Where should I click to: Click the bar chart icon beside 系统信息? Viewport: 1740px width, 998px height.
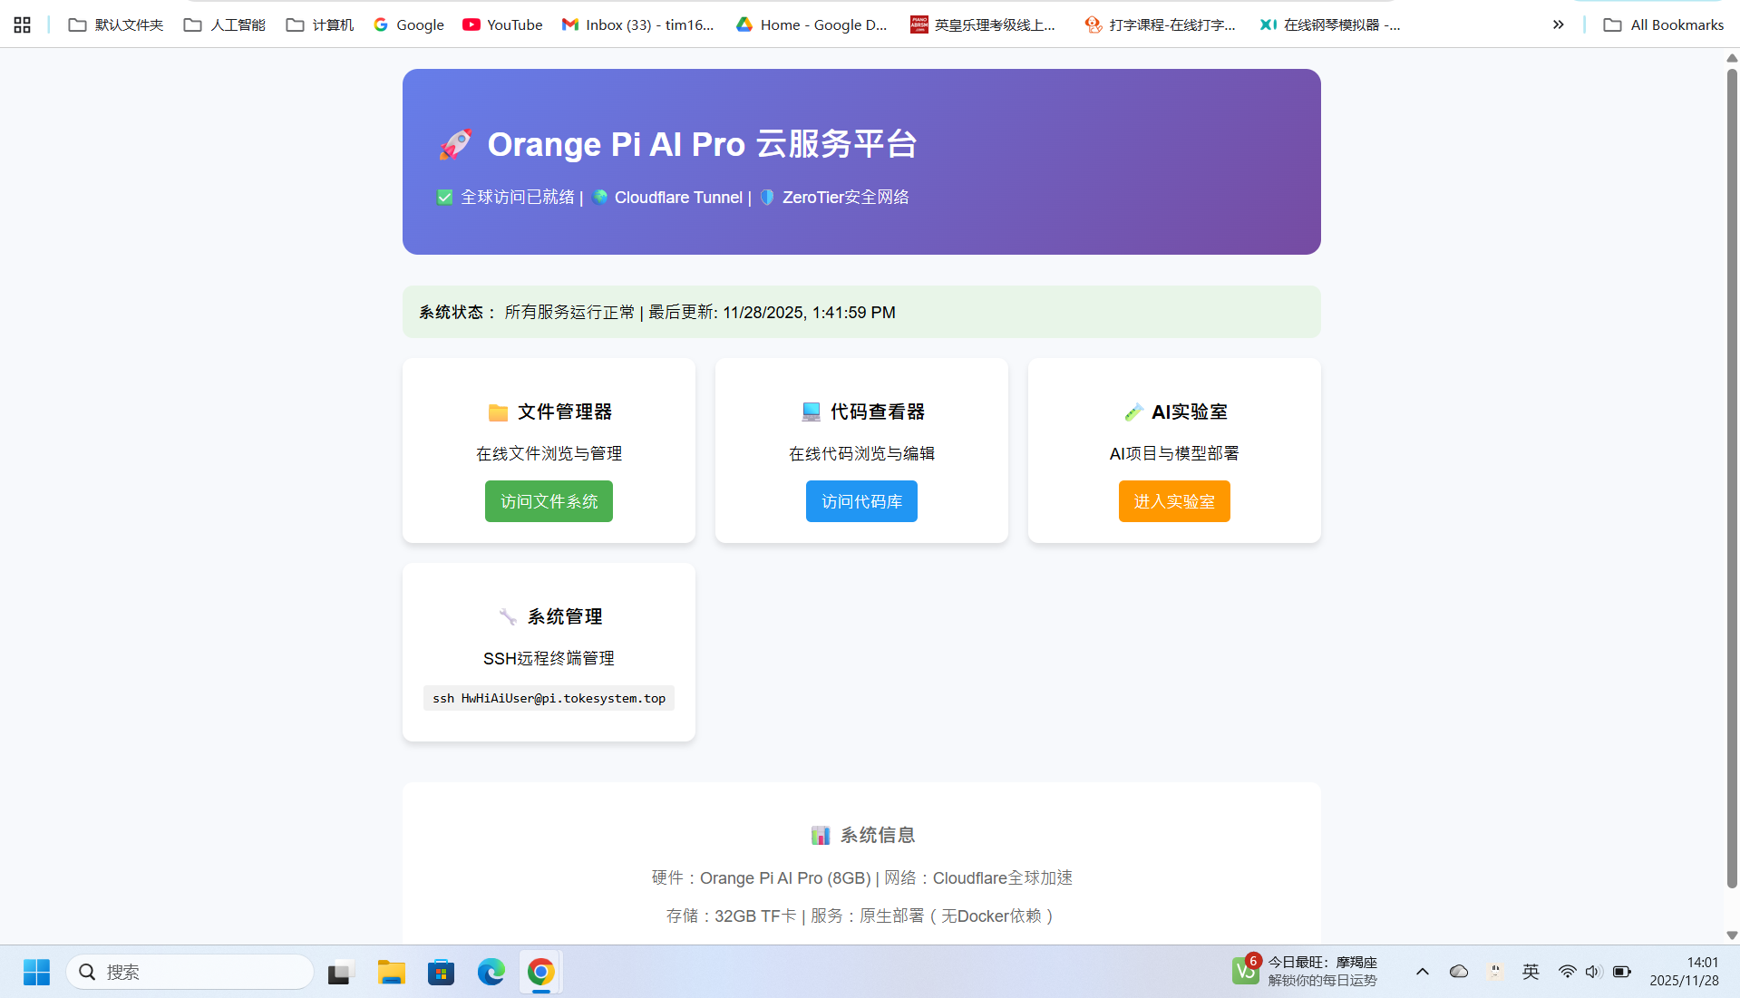click(x=821, y=836)
